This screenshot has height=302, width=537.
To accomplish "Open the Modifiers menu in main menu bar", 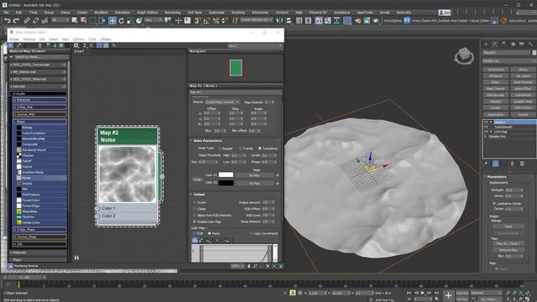I will click(101, 13).
